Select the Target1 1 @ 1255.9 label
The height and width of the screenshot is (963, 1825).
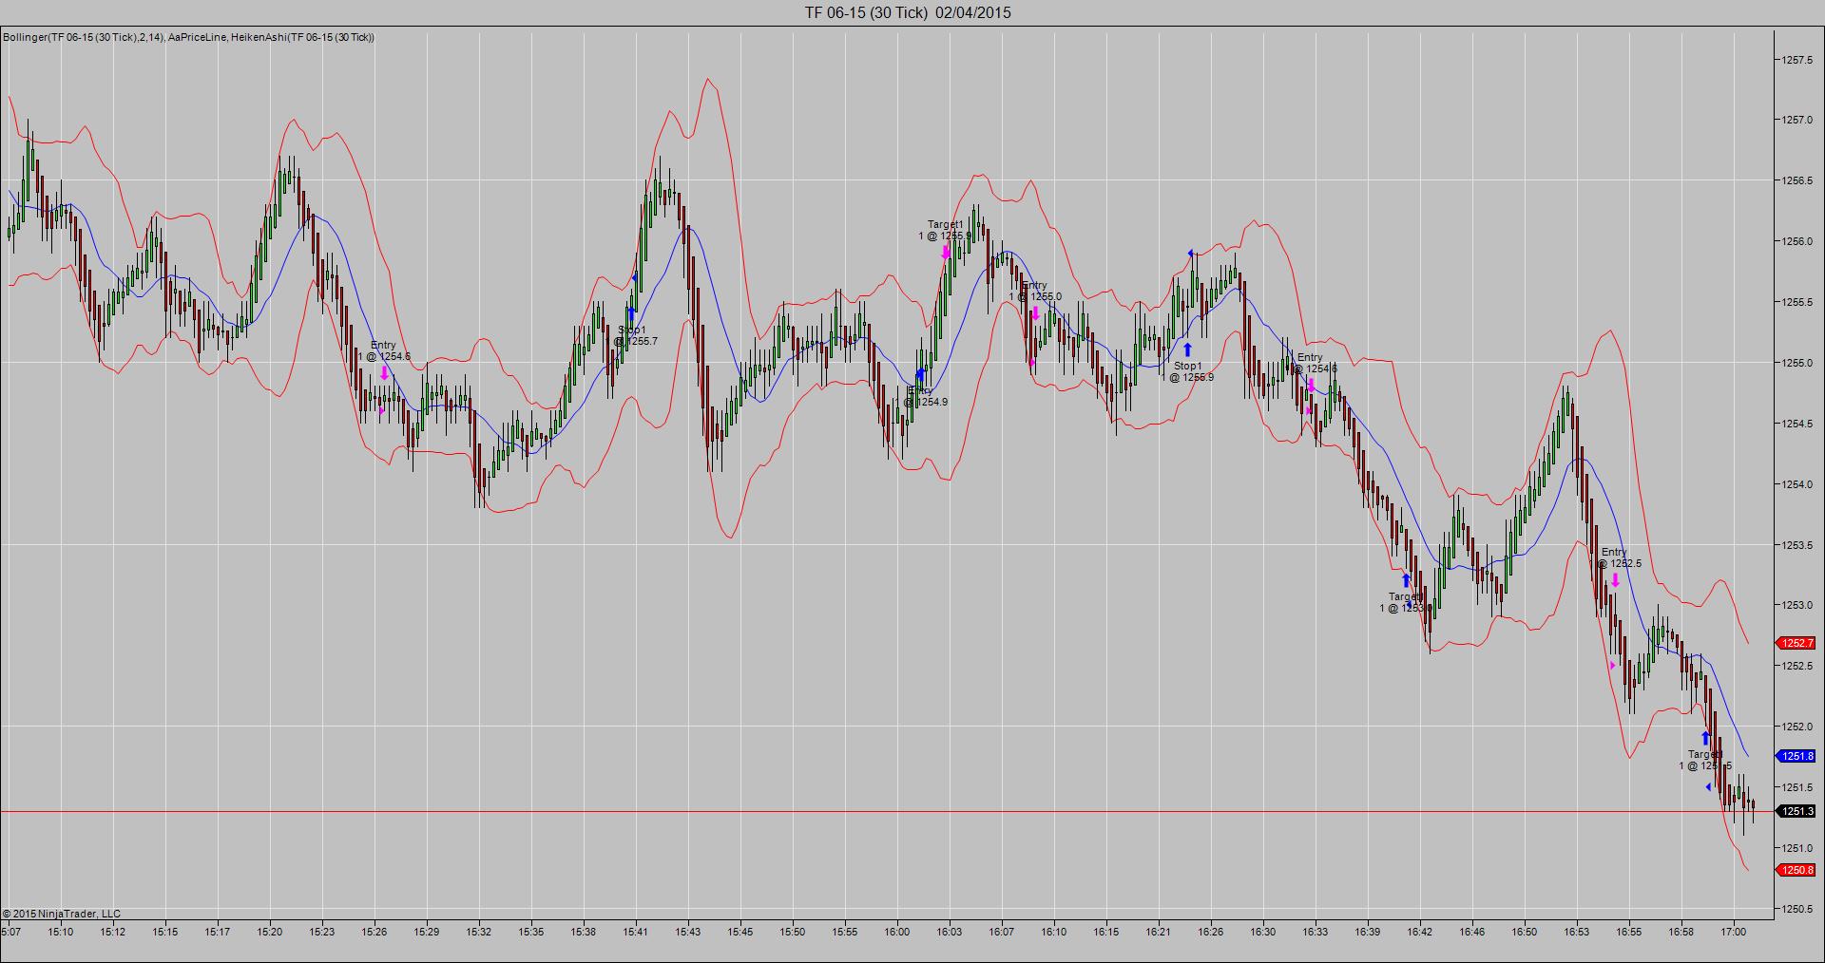click(945, 230)
